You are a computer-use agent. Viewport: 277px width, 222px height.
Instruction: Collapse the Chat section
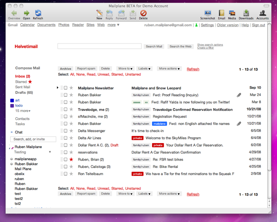12,132
